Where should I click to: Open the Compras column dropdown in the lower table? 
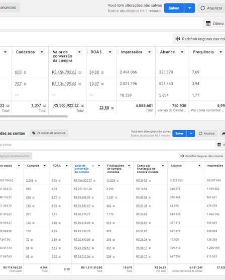[x=45, y=166]
